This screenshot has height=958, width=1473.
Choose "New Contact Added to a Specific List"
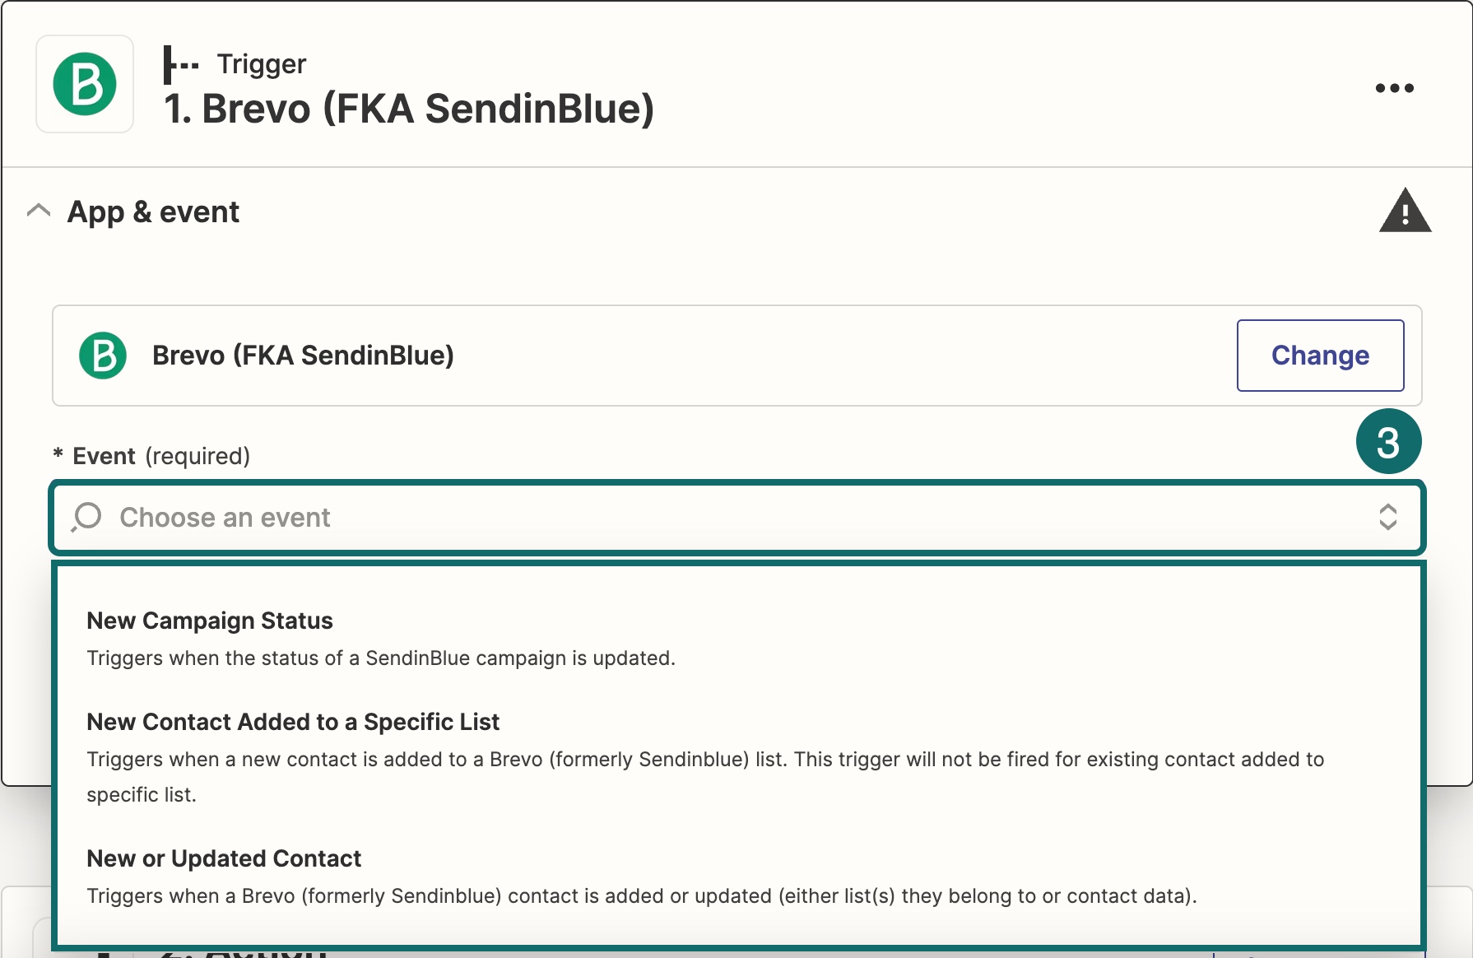click(293, 722)
